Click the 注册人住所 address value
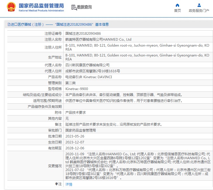The width and height of the screenshot is (213, 190). [x=137, y=47]
